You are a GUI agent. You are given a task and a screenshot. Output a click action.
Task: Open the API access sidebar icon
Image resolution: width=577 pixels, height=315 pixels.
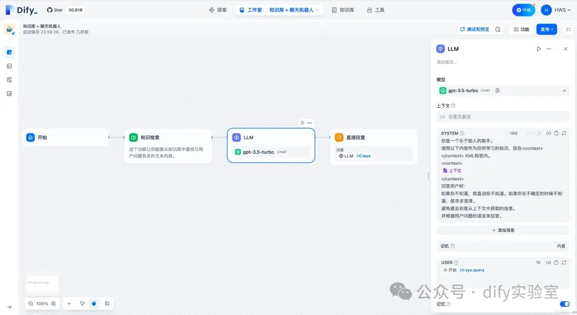[9, 66]
